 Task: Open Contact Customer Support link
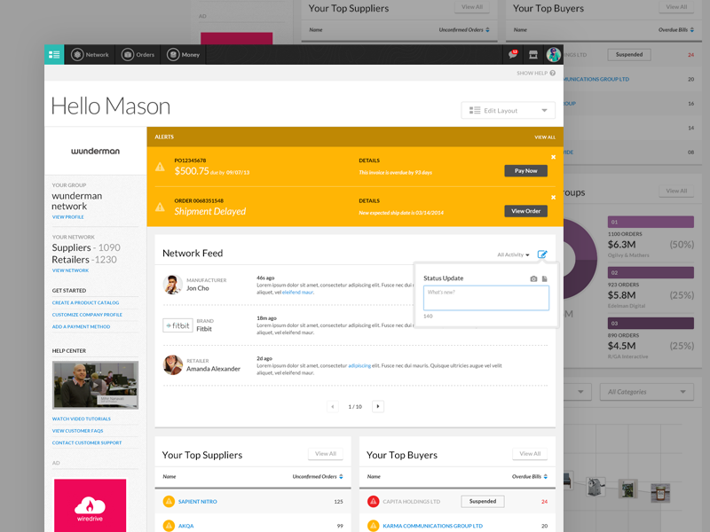pos(87,442)
